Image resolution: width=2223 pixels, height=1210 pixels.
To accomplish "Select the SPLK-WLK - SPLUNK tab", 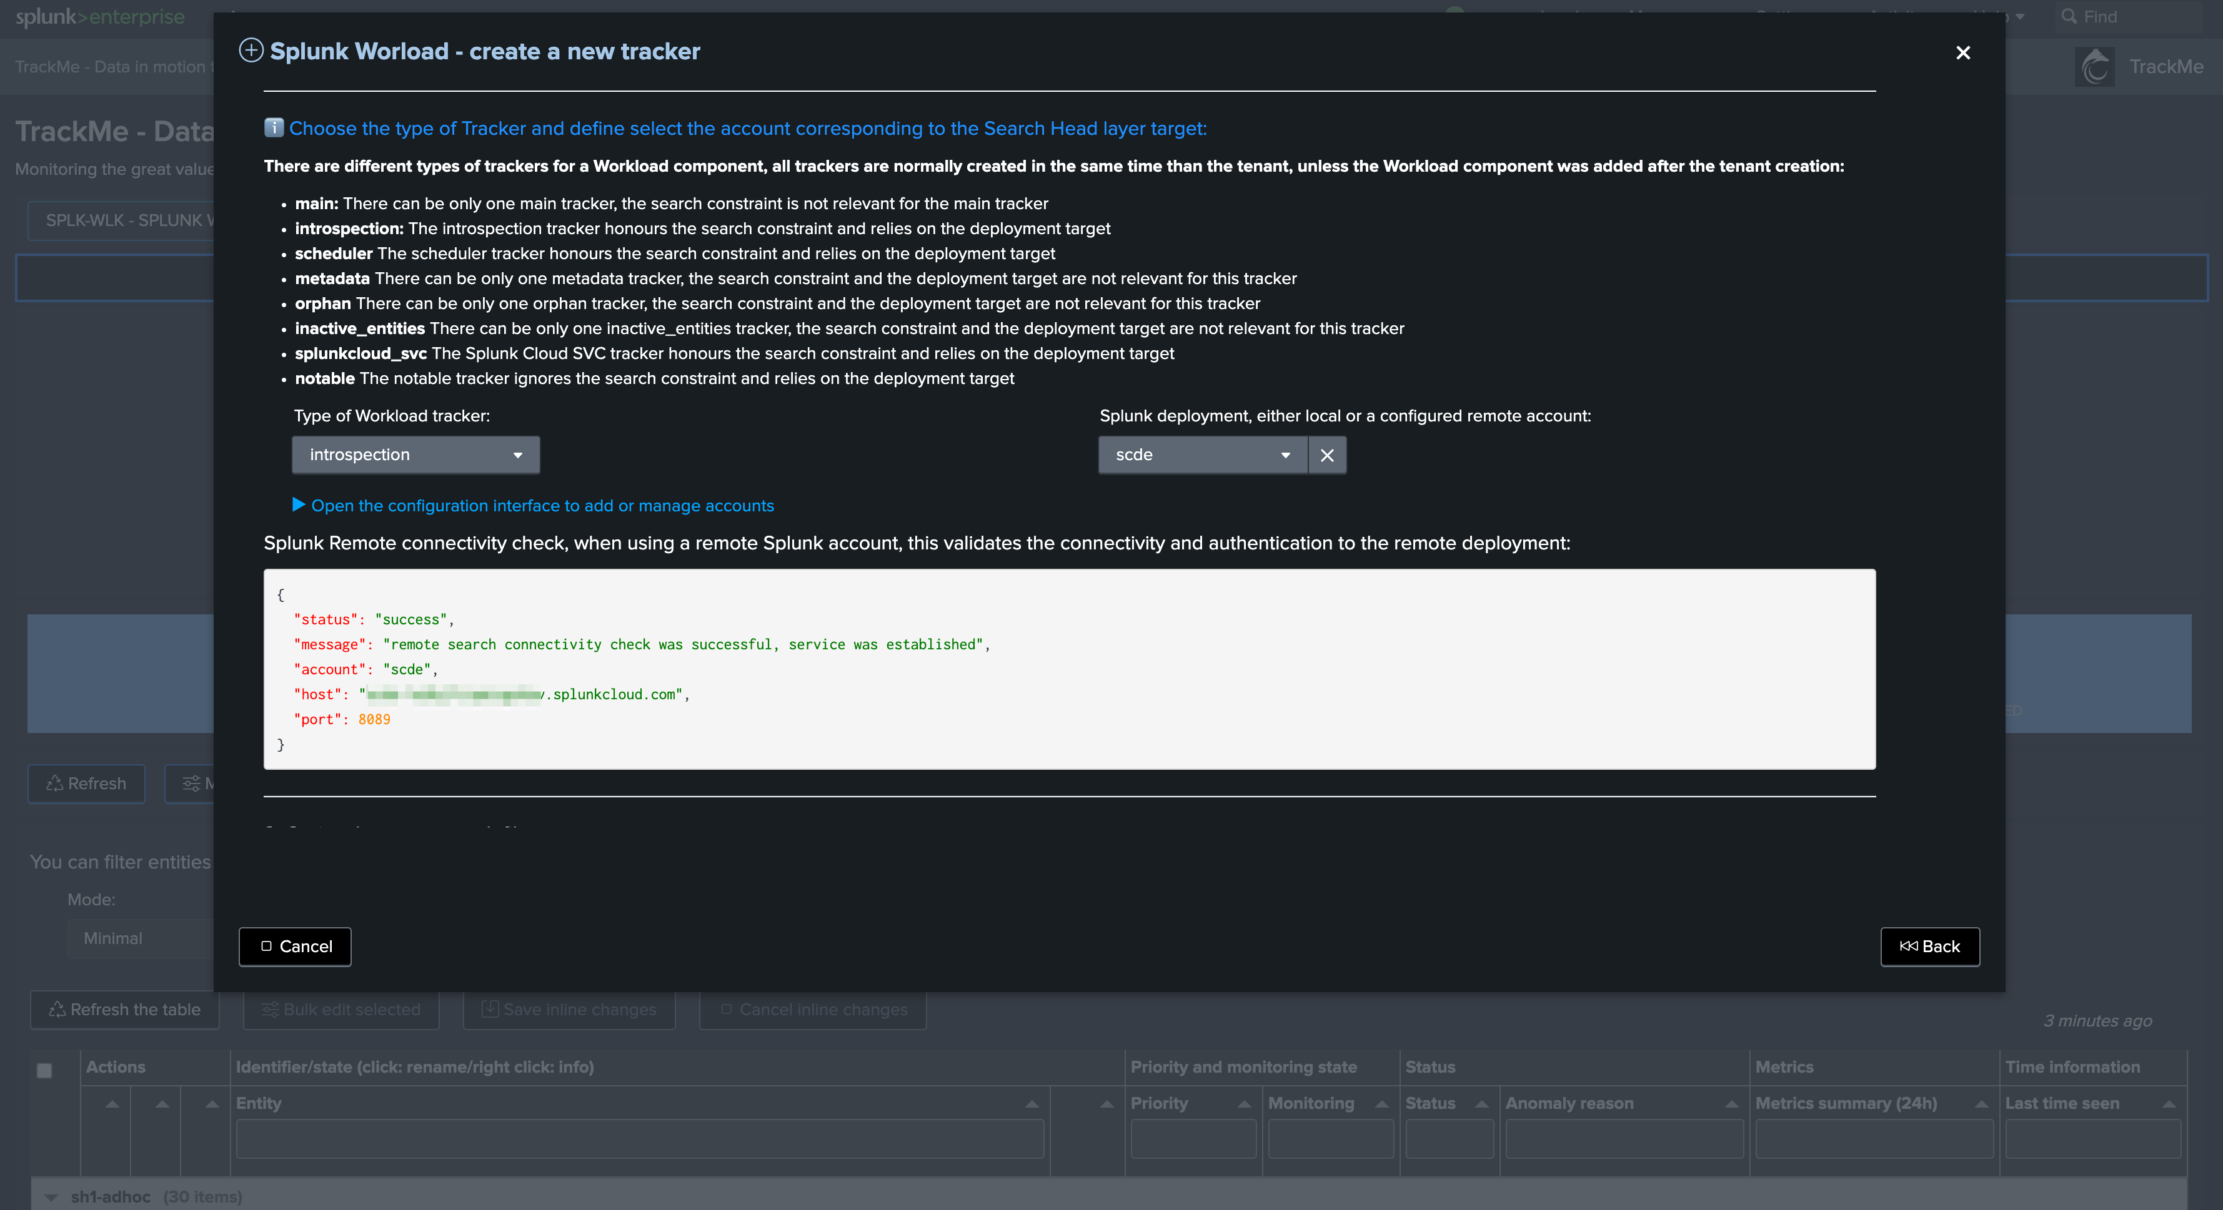I will 121,220.
